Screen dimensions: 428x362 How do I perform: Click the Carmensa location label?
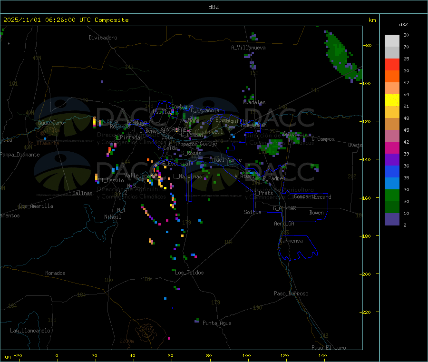(291, 241)
